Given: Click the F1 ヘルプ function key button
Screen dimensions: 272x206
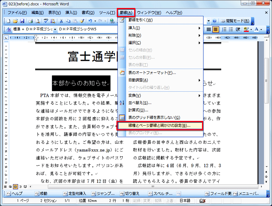Looking at the screenshot, I should [x=15, y=194].
